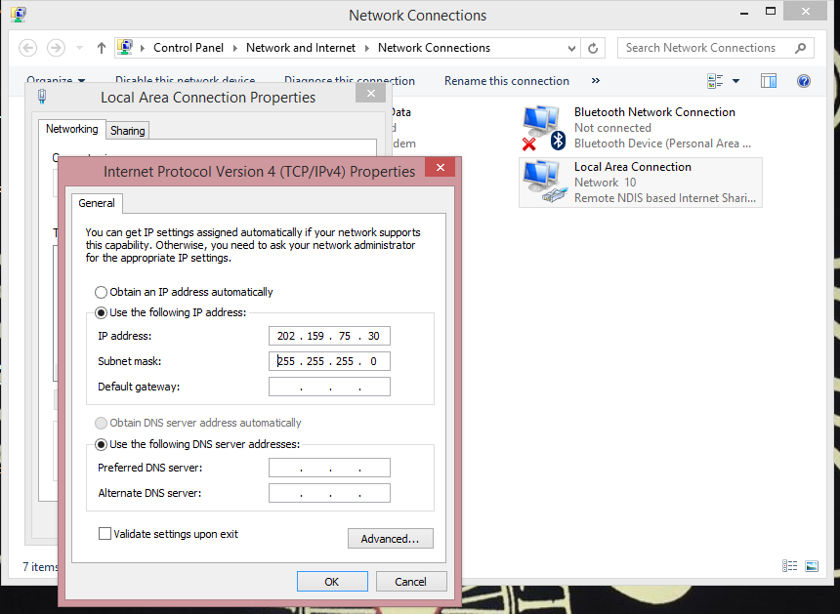The width and height of the screenshot is (840, 614).
Task: Select Bluetooth Network Connection item
Action: pyautogui.click(x=640, y=129)
